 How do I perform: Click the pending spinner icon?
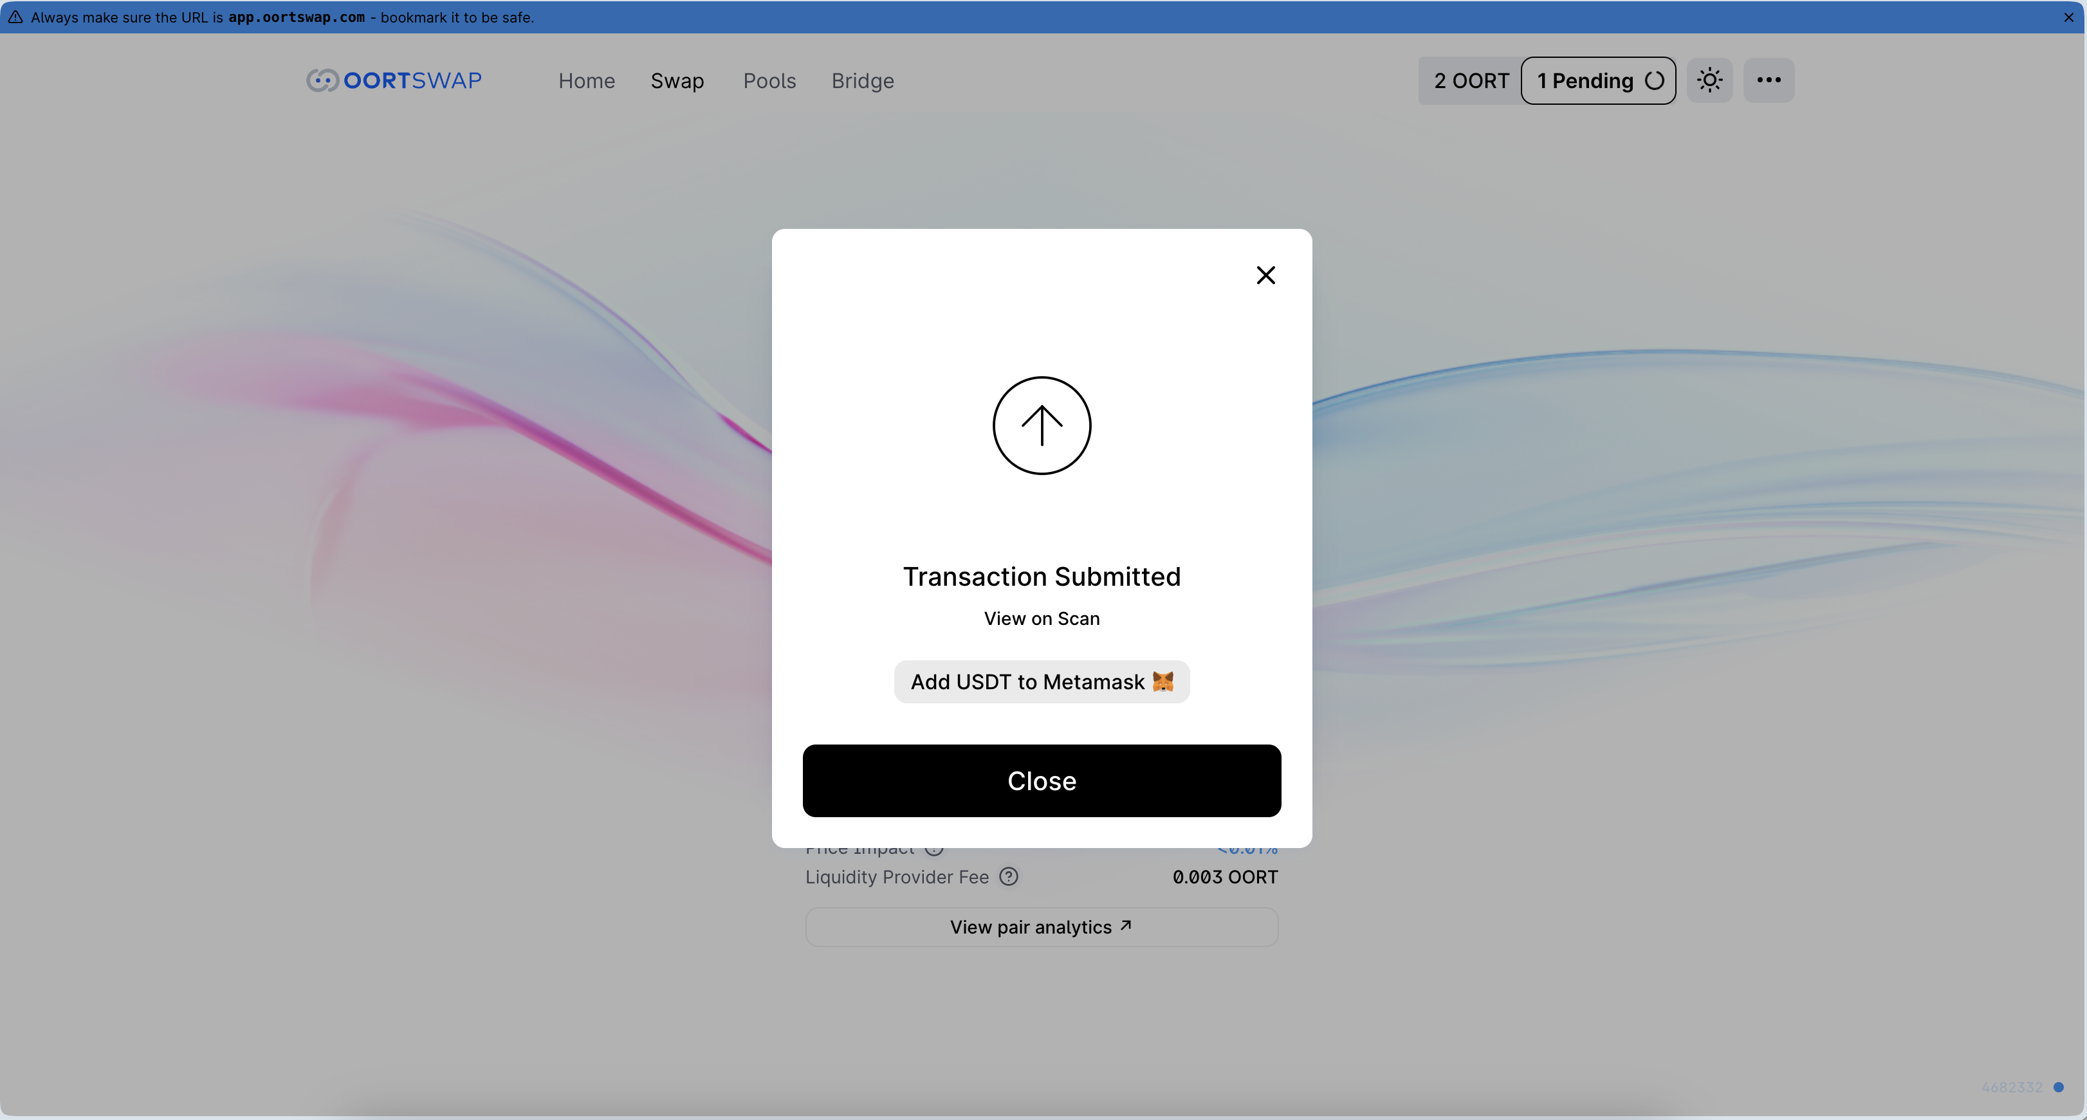[x=1655, y=80]
